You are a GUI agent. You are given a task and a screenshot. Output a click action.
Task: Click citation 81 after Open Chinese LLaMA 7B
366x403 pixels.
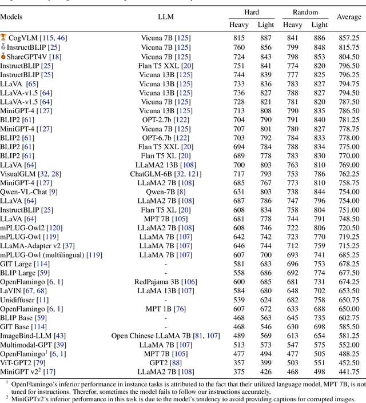pos(199,336)
